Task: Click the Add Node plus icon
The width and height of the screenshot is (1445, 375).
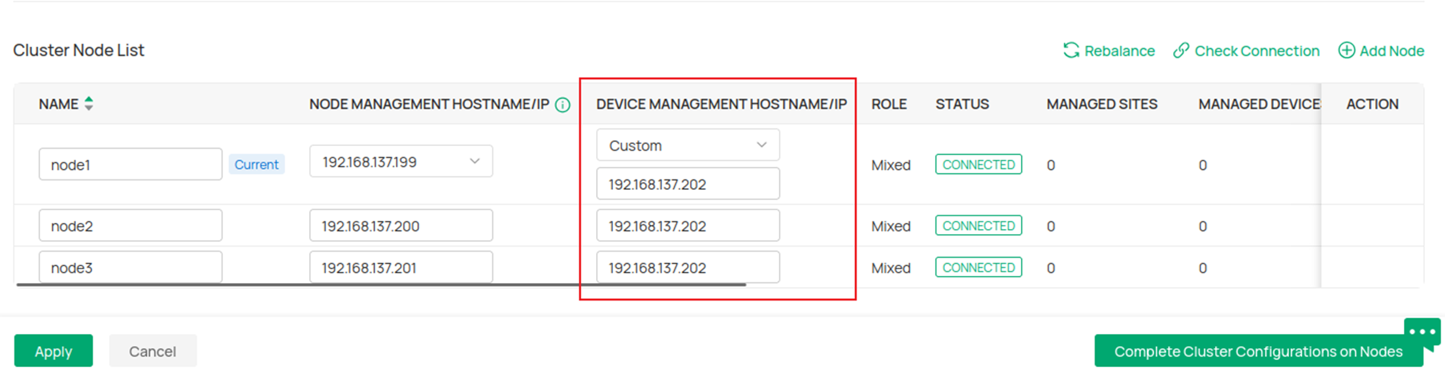Action: coord(1346,50)
